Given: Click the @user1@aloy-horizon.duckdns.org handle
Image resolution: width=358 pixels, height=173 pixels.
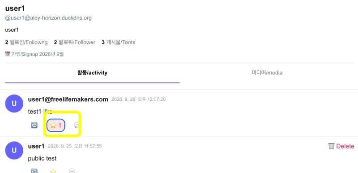Looking at the screenshot, I should [x=48, y=18].
